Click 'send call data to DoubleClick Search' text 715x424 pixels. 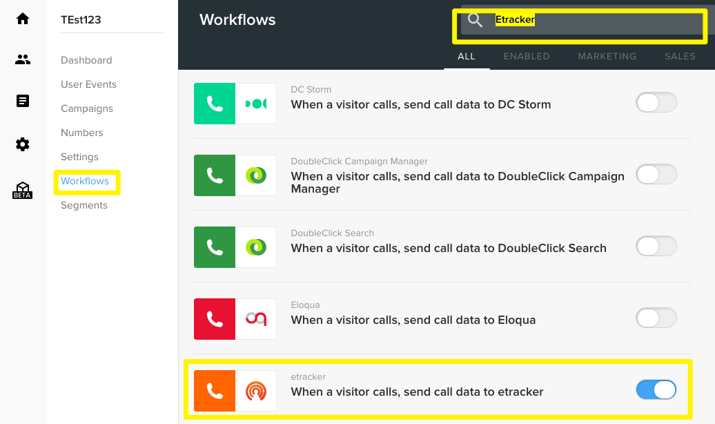coord(505,249)
